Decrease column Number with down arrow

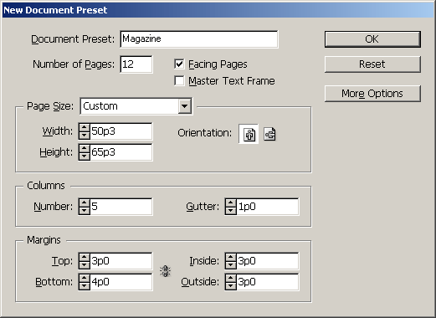coord(85,210)
